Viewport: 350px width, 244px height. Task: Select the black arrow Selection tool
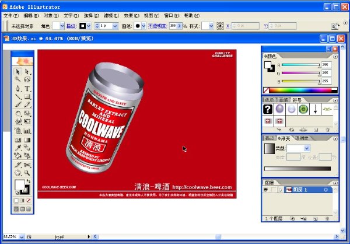tap(17, 72)
